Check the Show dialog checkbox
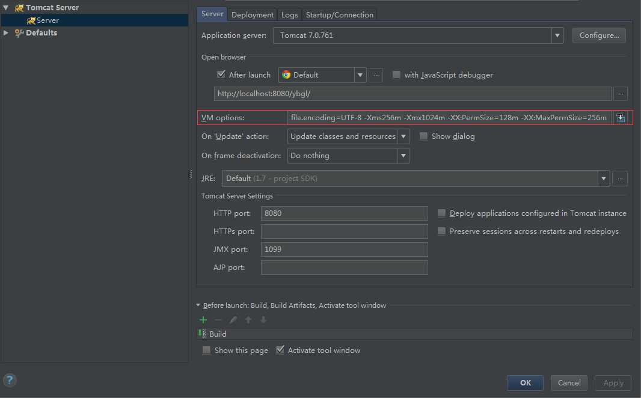Viewport: 641px width, 398px height. pos(423,136)
